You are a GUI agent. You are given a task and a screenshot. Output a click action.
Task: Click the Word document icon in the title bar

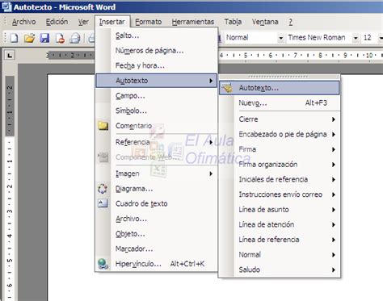(6, 6)
